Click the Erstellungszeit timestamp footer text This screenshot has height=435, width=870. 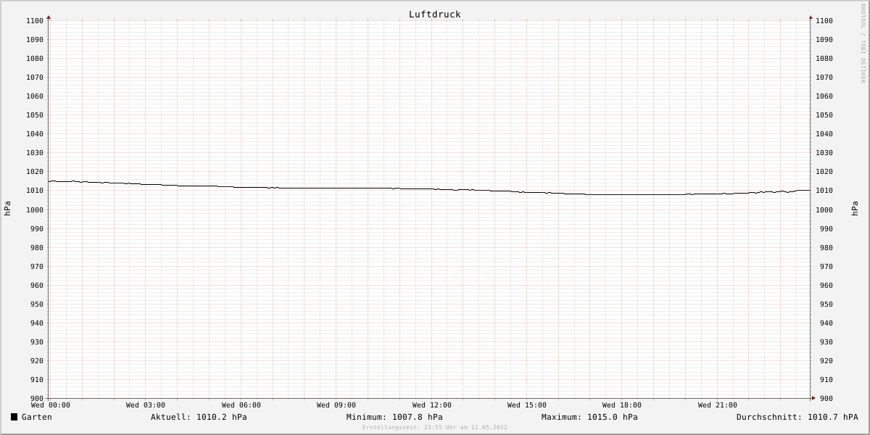point(435,427)
